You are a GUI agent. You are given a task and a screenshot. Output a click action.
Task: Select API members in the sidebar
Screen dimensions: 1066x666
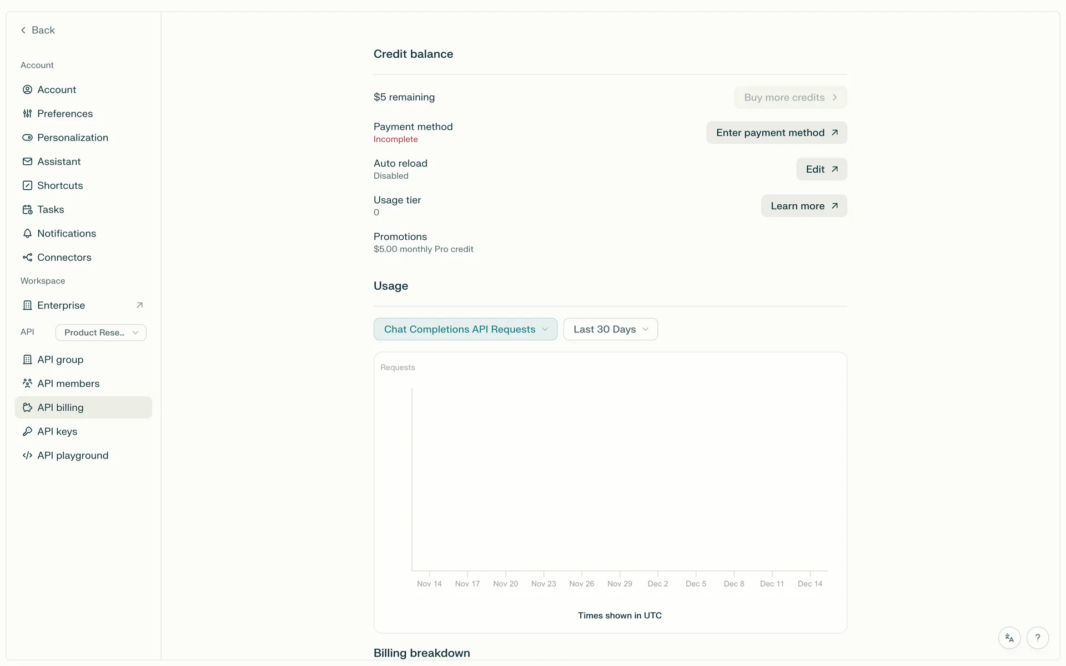[68, 384]
